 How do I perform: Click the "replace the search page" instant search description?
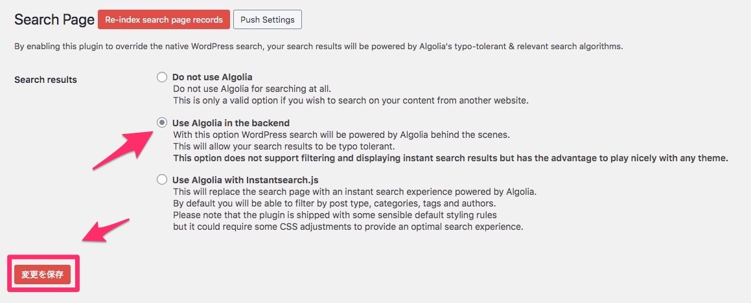click(354, 192)
